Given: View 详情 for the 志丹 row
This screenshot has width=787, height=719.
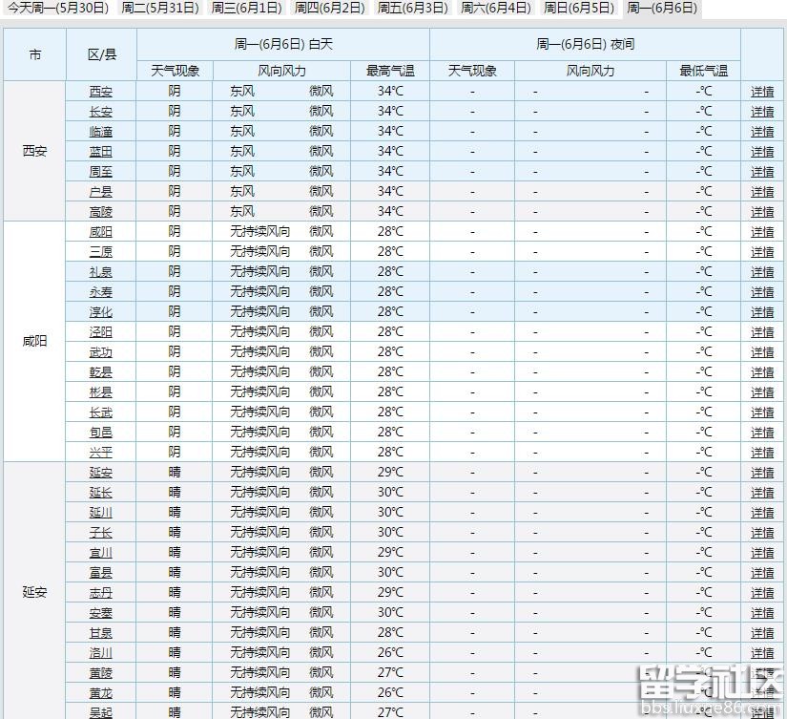Looking at the screenshot, I should 762,593.
